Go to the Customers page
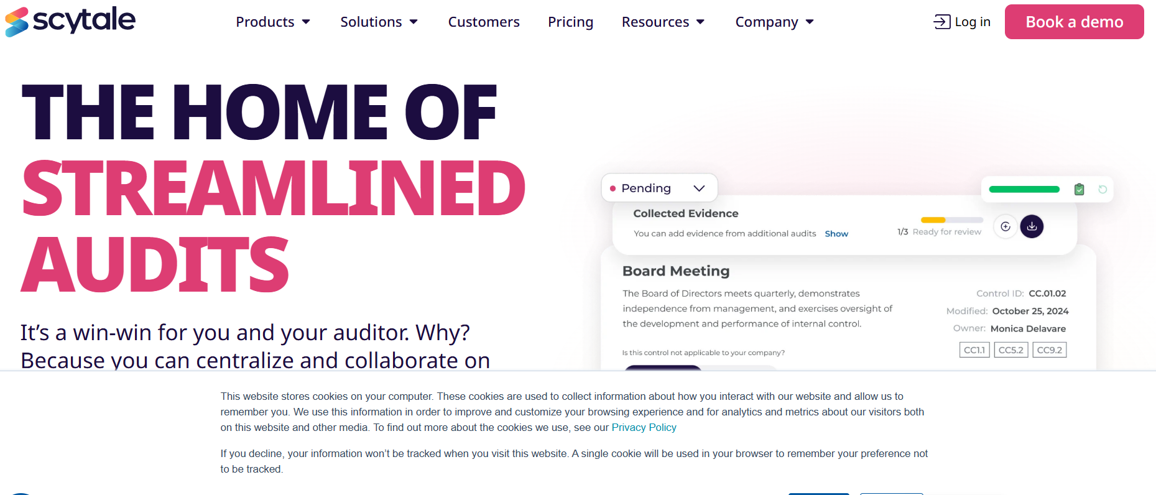 (484, 22)
